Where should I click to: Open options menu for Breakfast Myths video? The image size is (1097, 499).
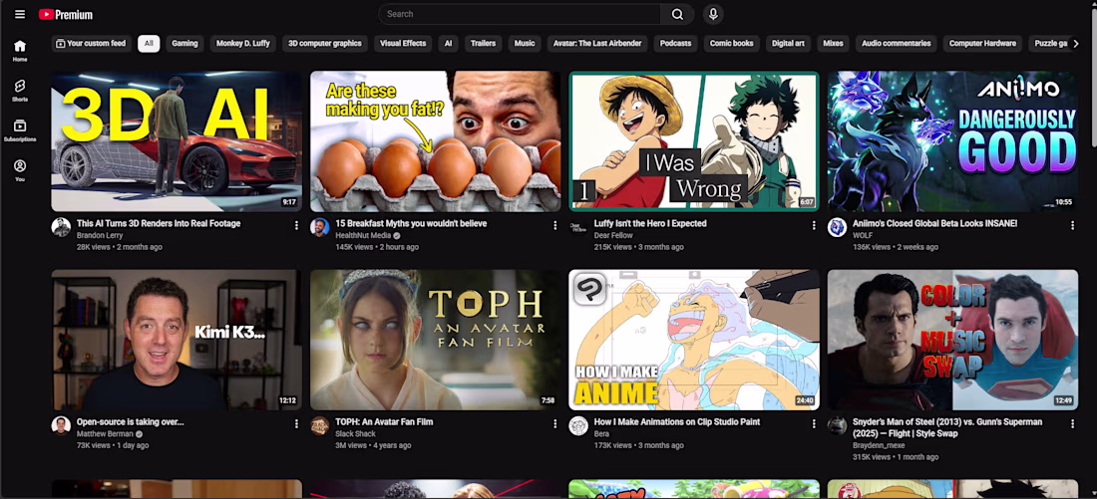(554, 225)
